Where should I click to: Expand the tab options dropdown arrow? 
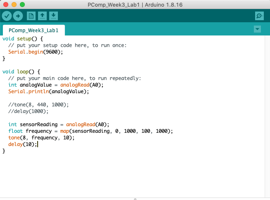[258, 29]
